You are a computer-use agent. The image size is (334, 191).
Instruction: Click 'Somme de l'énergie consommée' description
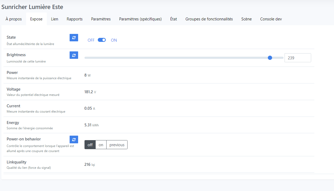30,128
